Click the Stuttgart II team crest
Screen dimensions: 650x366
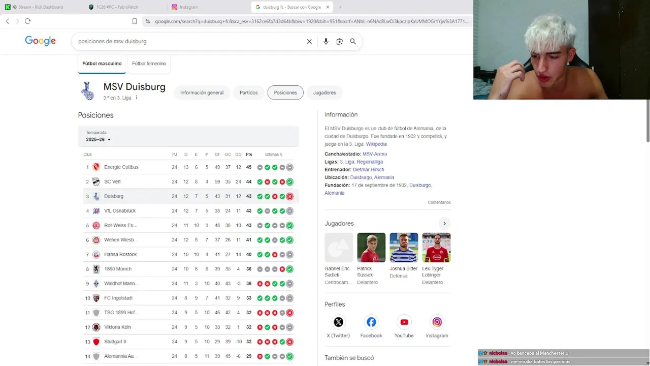(96, 342)
